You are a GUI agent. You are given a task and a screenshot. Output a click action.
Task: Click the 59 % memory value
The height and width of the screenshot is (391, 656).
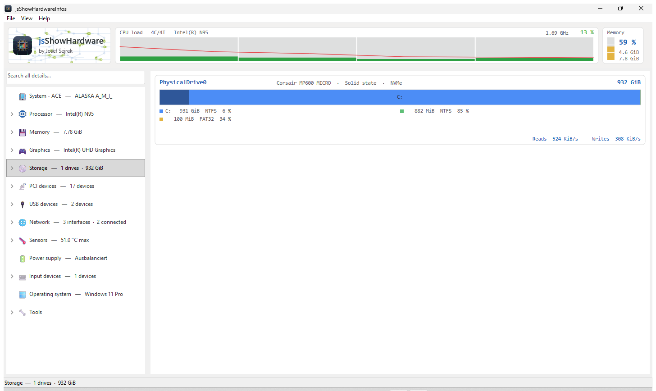pyautogui.click(x=627, y=42)
